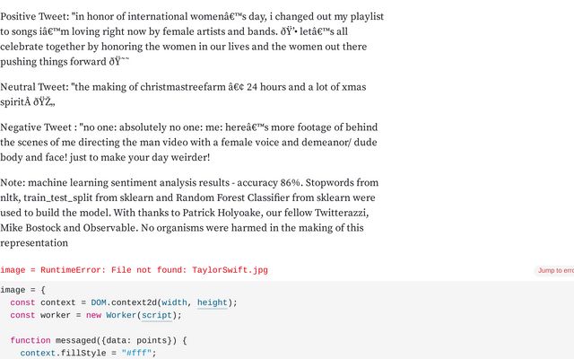Click the "#fff" color string in code
The image size is (574, 359).
coord(136,353)
